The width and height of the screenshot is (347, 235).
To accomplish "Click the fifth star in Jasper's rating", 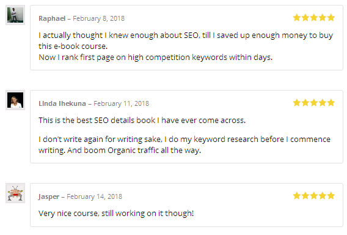I will tap(331, 196).
